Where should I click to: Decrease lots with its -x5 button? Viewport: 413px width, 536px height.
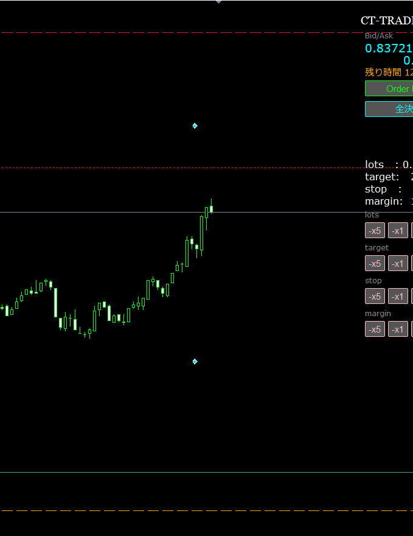coord(375,230)
